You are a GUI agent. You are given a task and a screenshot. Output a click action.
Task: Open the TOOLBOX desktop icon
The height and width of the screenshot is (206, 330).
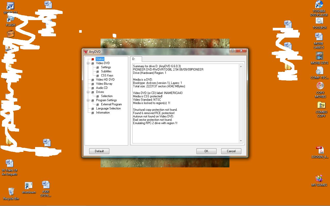320,23
